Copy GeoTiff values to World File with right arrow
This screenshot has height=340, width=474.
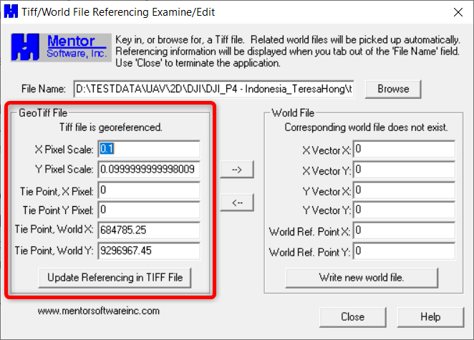236,169
